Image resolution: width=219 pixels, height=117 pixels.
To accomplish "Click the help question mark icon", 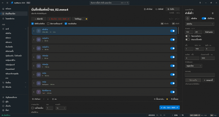I will (3, 102).
